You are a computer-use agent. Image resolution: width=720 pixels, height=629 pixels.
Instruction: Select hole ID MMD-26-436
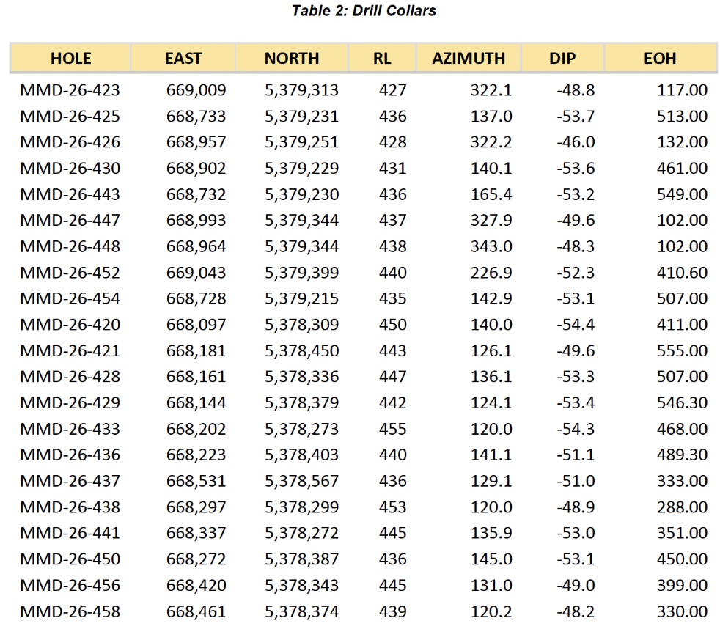(70, 455)
